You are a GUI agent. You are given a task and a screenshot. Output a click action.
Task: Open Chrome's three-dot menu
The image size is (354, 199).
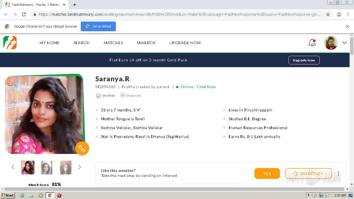(x=348, y=14)
